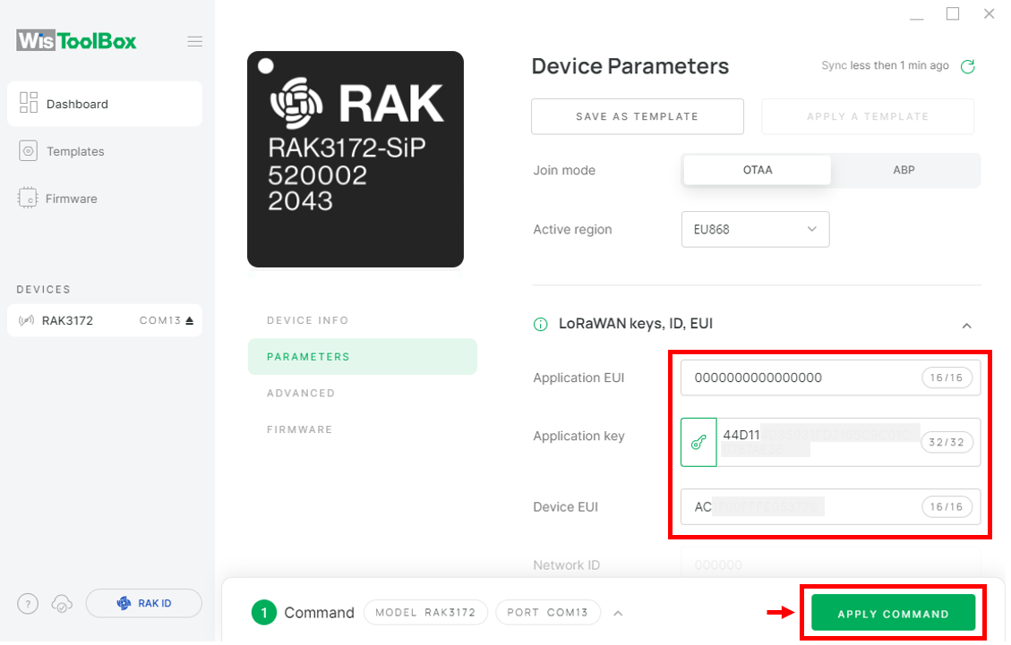Select ABP join mode
This screenshot has width=1011, height=645.
coord(904,170)
